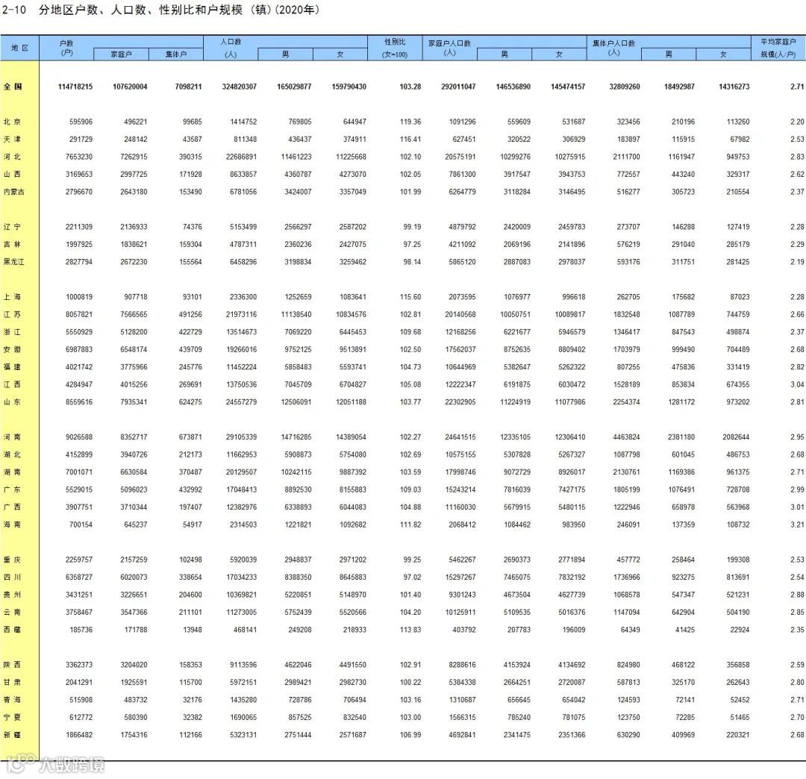Click the '江苏' row label
This screenshot has height=779, width=806.
click(13, 314)
